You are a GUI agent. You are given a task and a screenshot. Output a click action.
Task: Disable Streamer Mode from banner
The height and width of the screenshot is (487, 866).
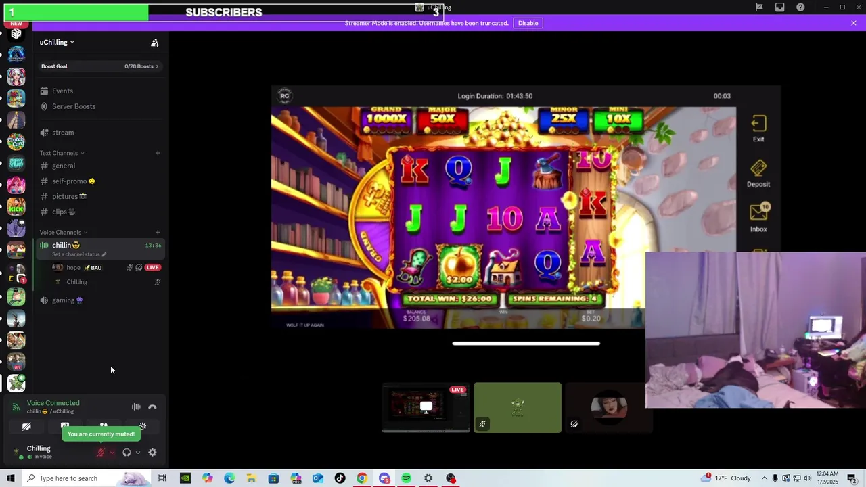(x=528, y=23)
